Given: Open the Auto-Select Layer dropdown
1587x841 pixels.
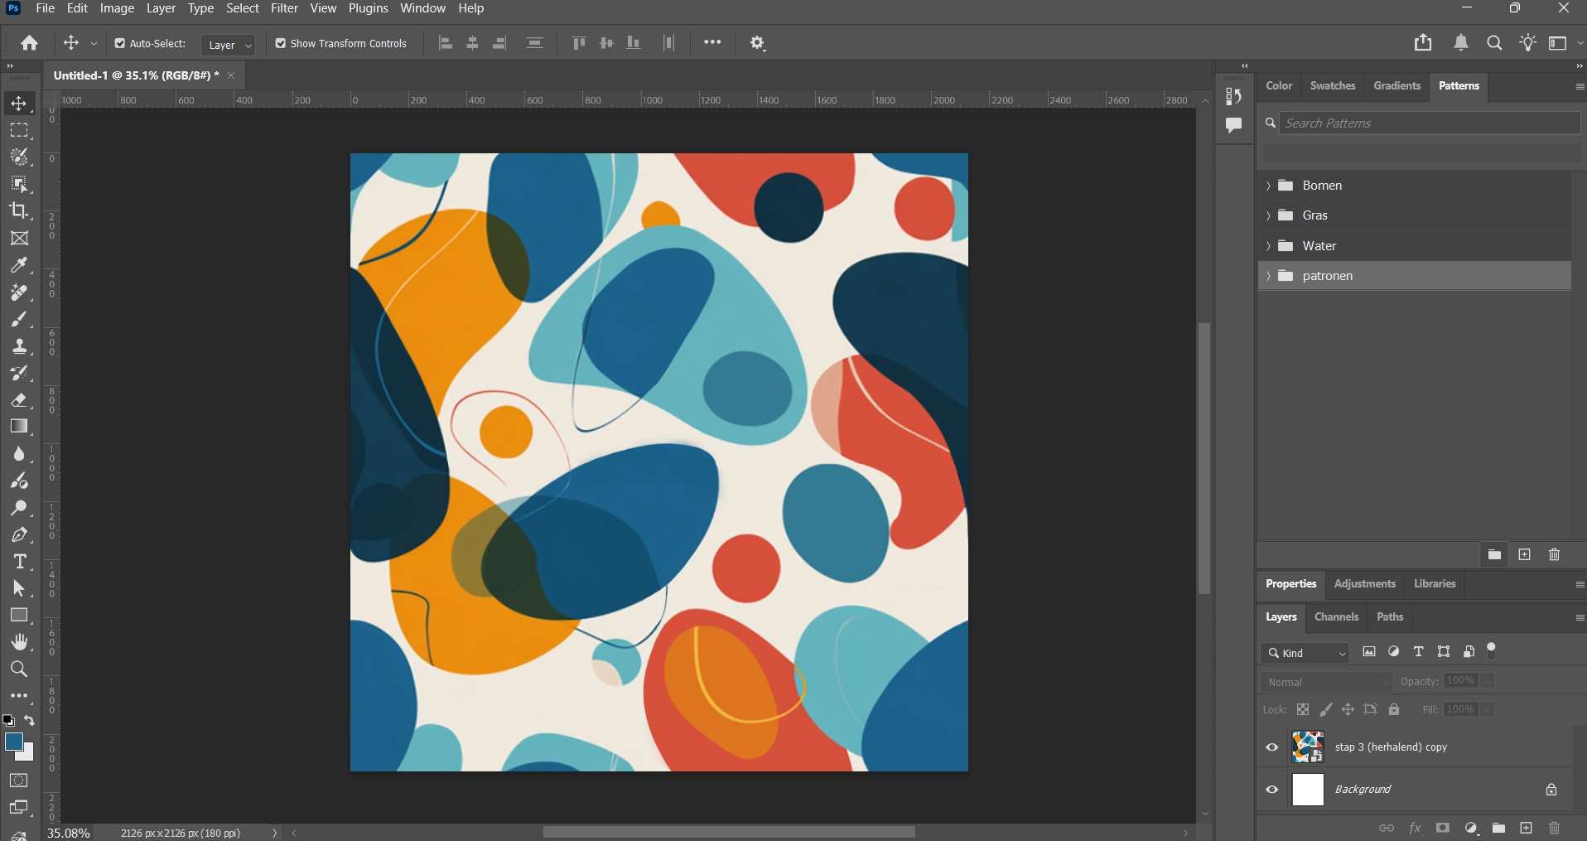Looking at the screenshot, I should (228, 45).
